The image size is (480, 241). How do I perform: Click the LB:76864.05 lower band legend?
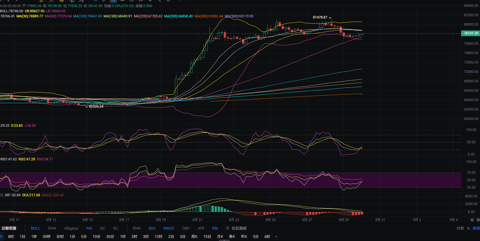point(56,11)
